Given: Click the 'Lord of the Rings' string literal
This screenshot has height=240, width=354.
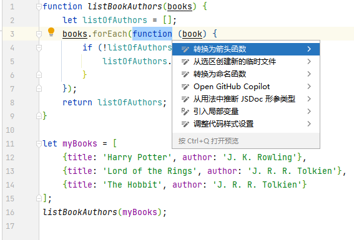Looking at the screenshot, I should tap(150, 171).
